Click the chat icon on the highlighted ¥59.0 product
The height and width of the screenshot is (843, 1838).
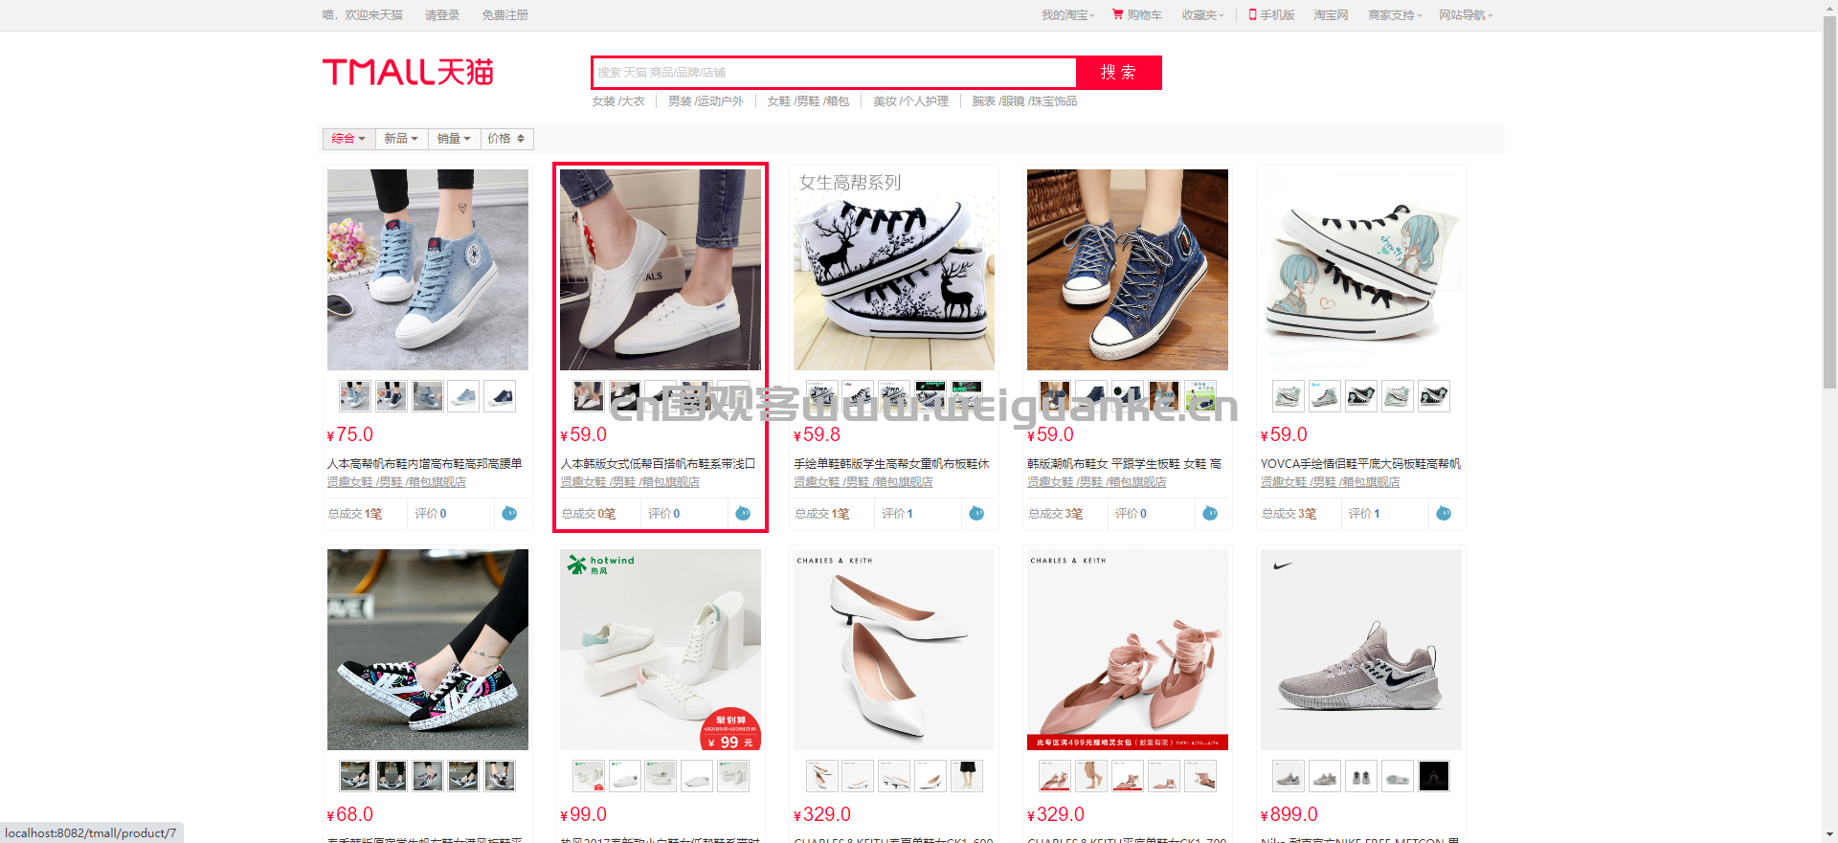(x=743, y=514)
